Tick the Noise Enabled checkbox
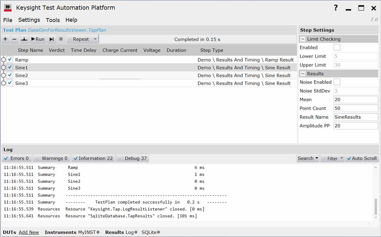 (x=337, y=82)
